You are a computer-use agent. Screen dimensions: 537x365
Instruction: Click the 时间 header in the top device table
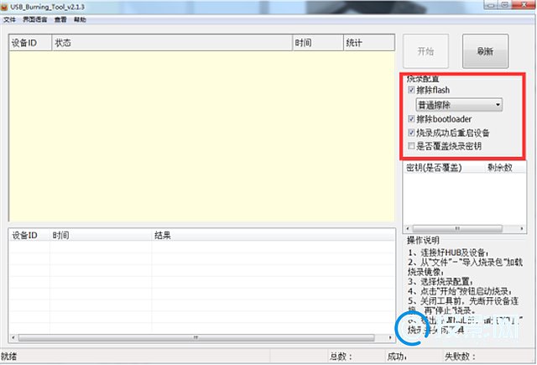(317, 42)
